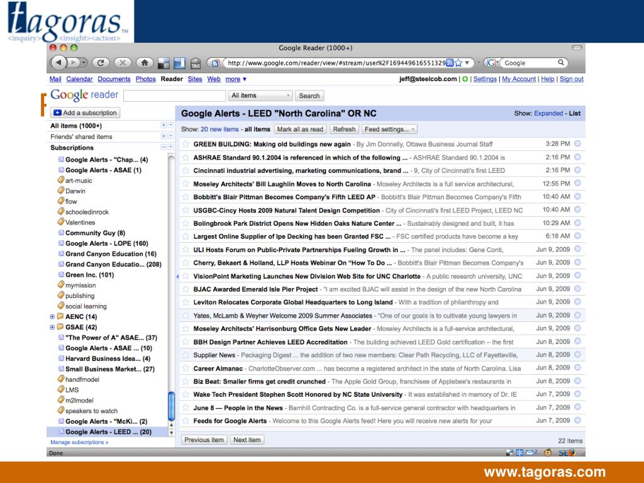Open the arrow icon on Career Almanac row

[x=577, y=367]
